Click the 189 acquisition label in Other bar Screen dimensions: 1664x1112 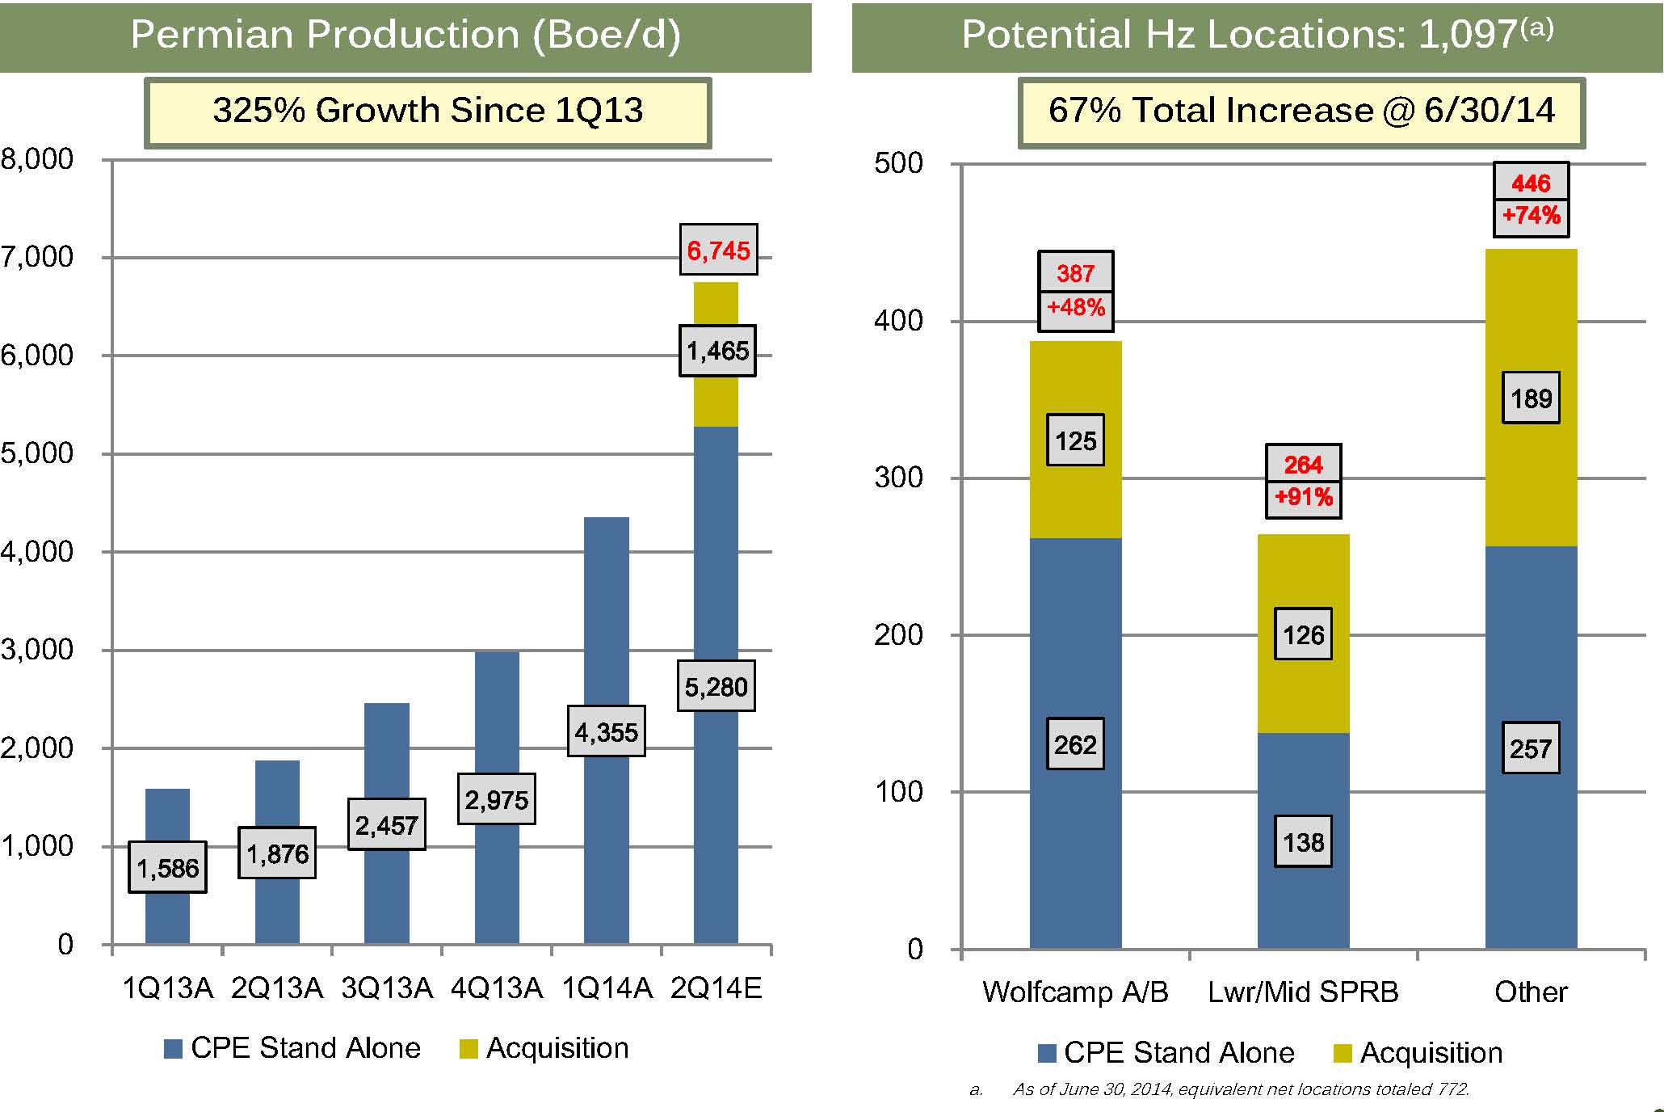[x=1531, y=398]
